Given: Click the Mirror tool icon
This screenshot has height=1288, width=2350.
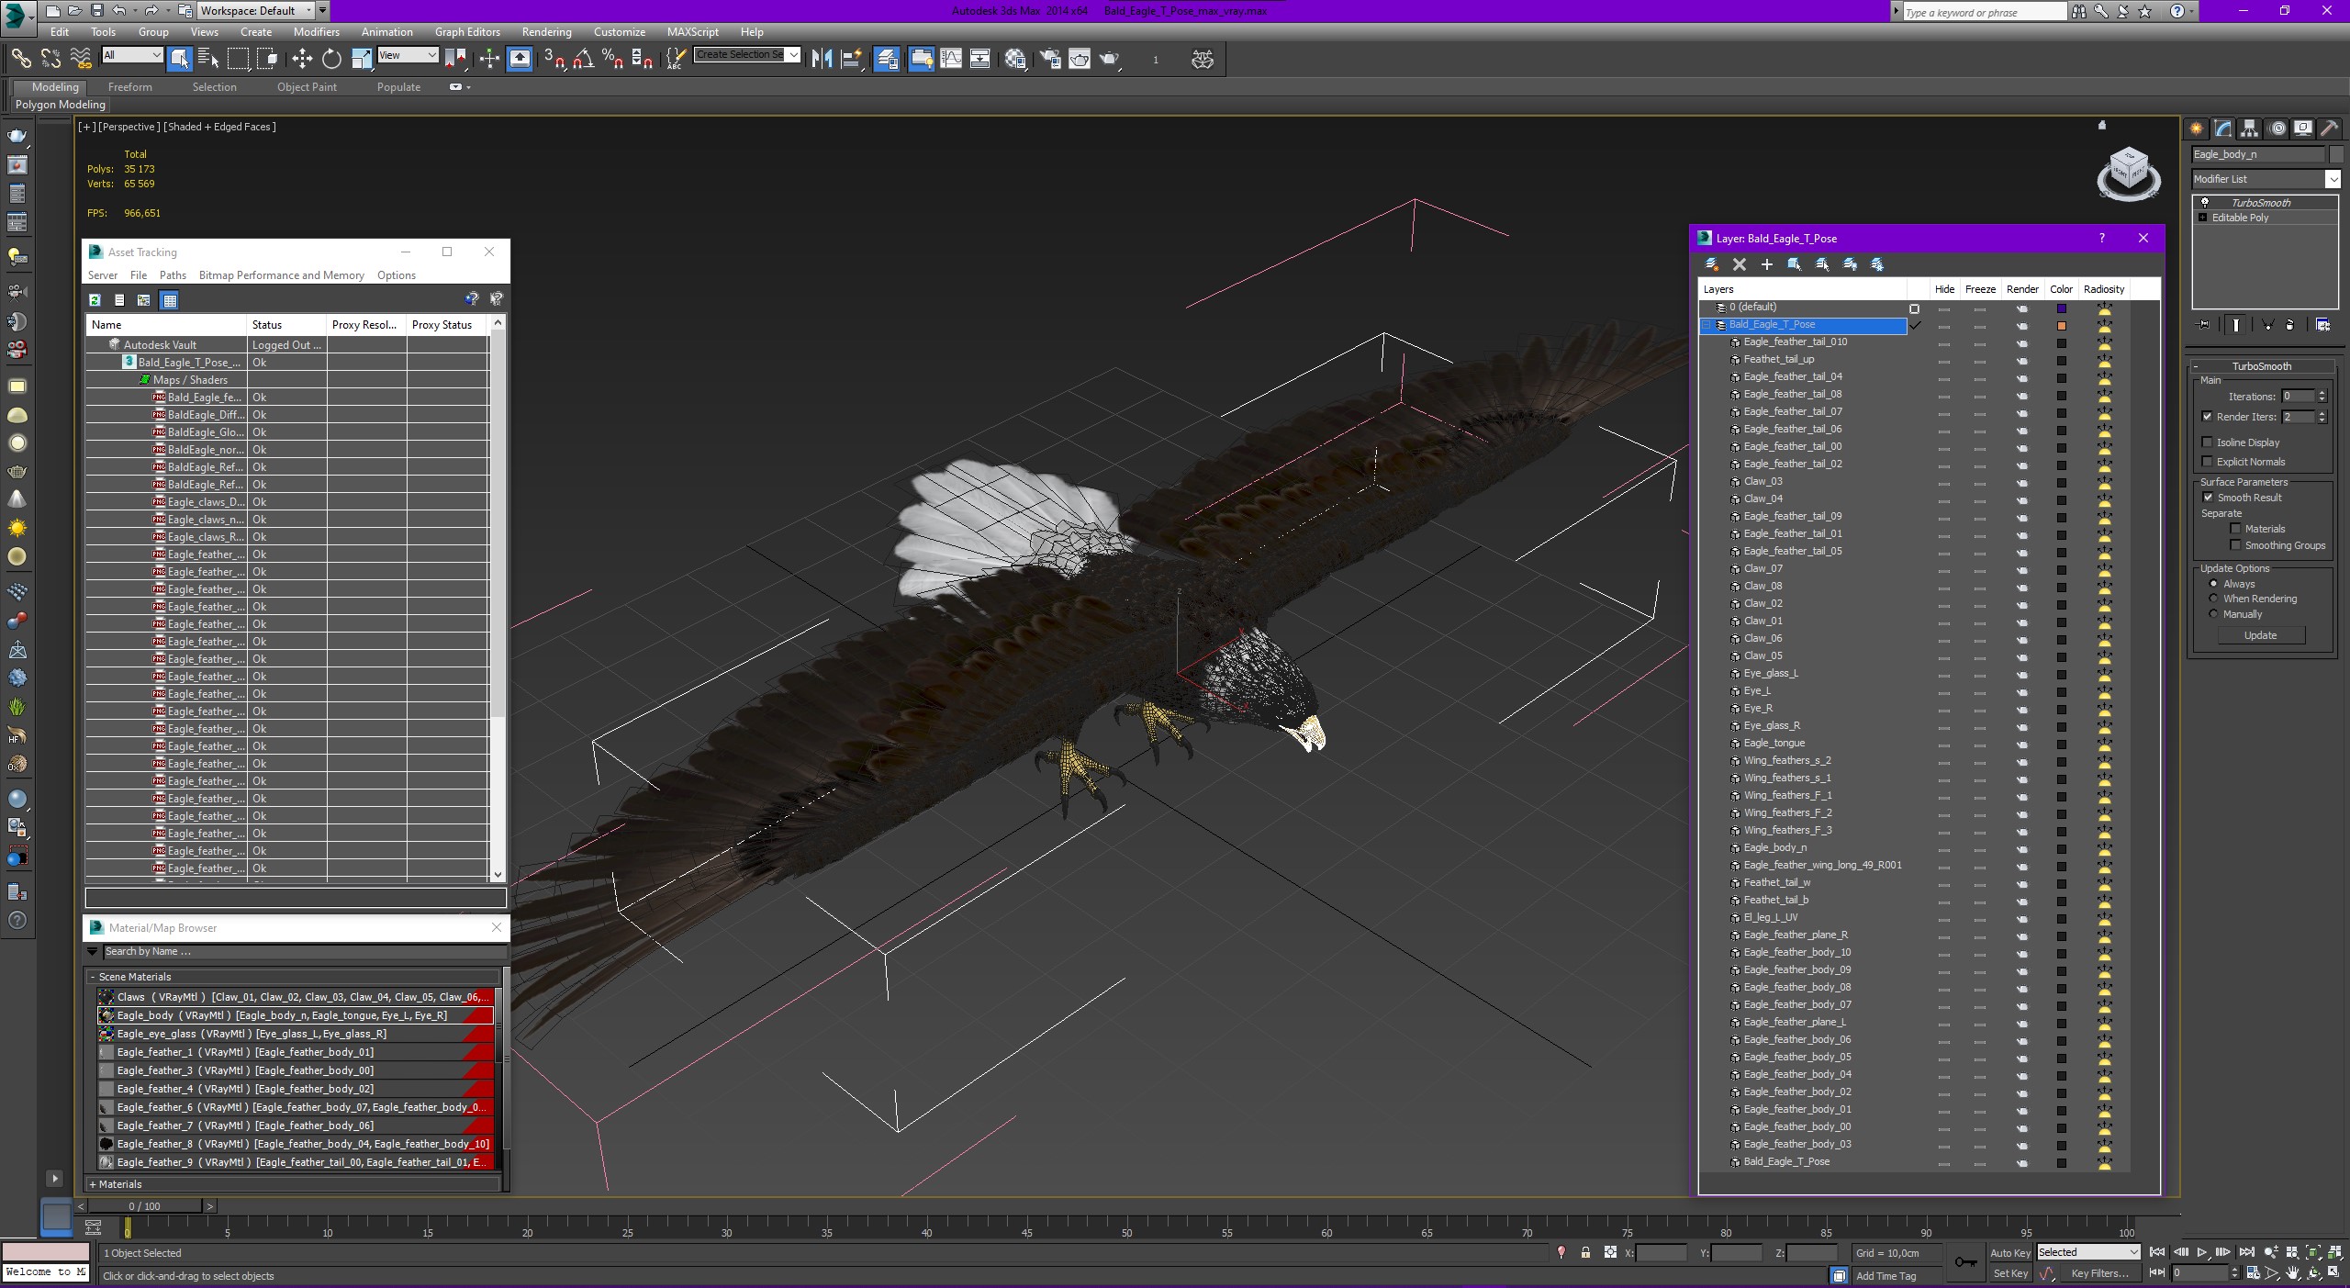Looking at the screenshot, I should pyautogui.click(x=822, y=59).
